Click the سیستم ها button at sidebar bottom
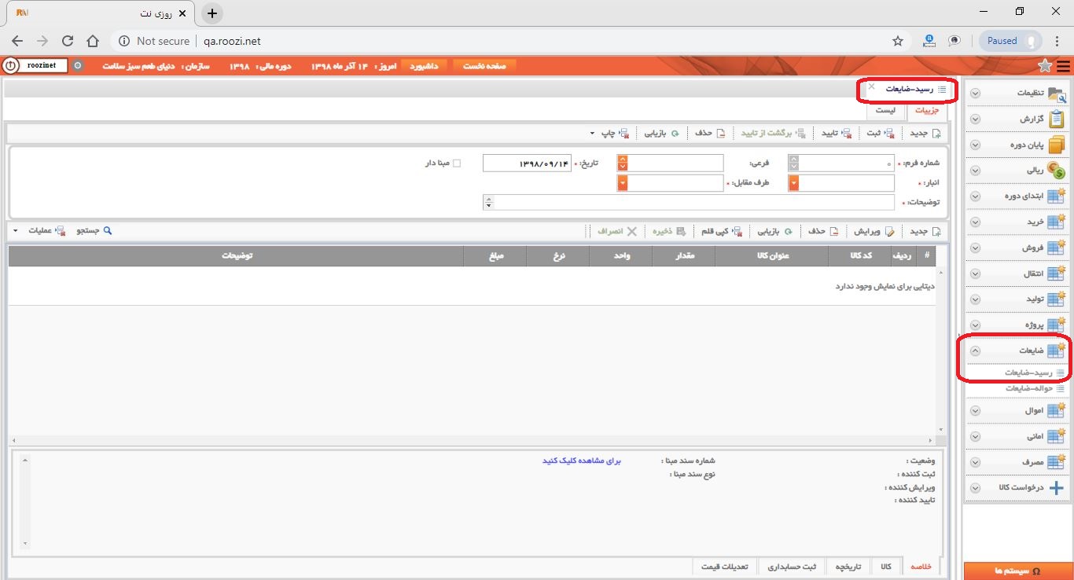Viewport: 1074px width, 580px height. [x=1018, y=571]
